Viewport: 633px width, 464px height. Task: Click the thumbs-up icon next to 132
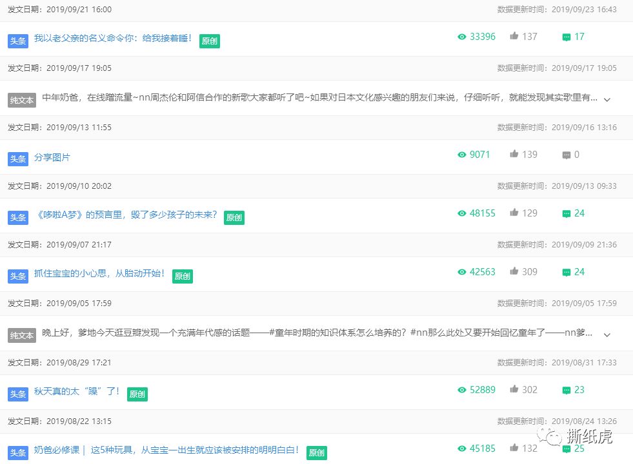tap(513, 449)
